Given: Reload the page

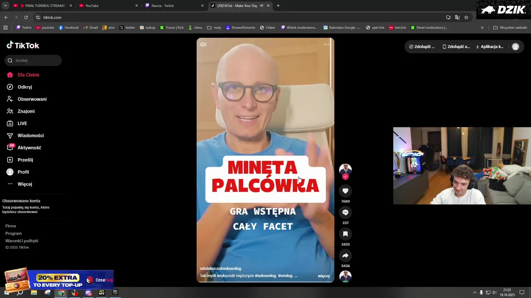Looking at the screenshot, I should coord(26,17).
